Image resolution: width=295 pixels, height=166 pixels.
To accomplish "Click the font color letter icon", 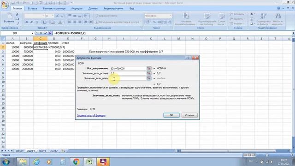I will (x=60, y=22).
